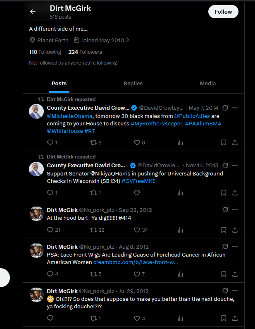Follow Dirt McGirk

pyautogui.click(x=223, y=12)
